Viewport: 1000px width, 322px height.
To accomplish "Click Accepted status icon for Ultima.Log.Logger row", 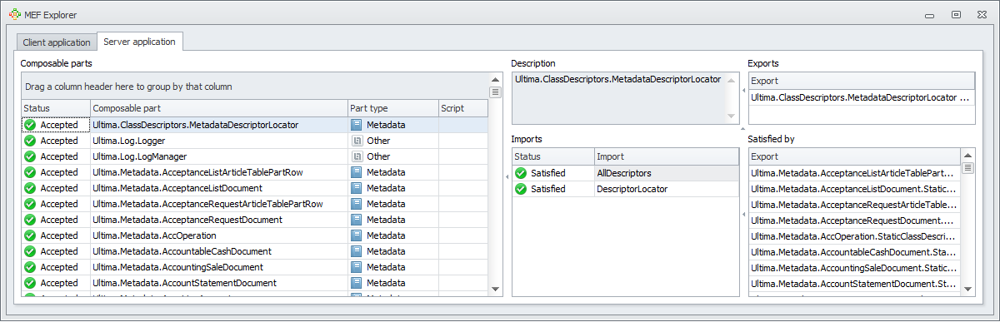I will [31, 141].
